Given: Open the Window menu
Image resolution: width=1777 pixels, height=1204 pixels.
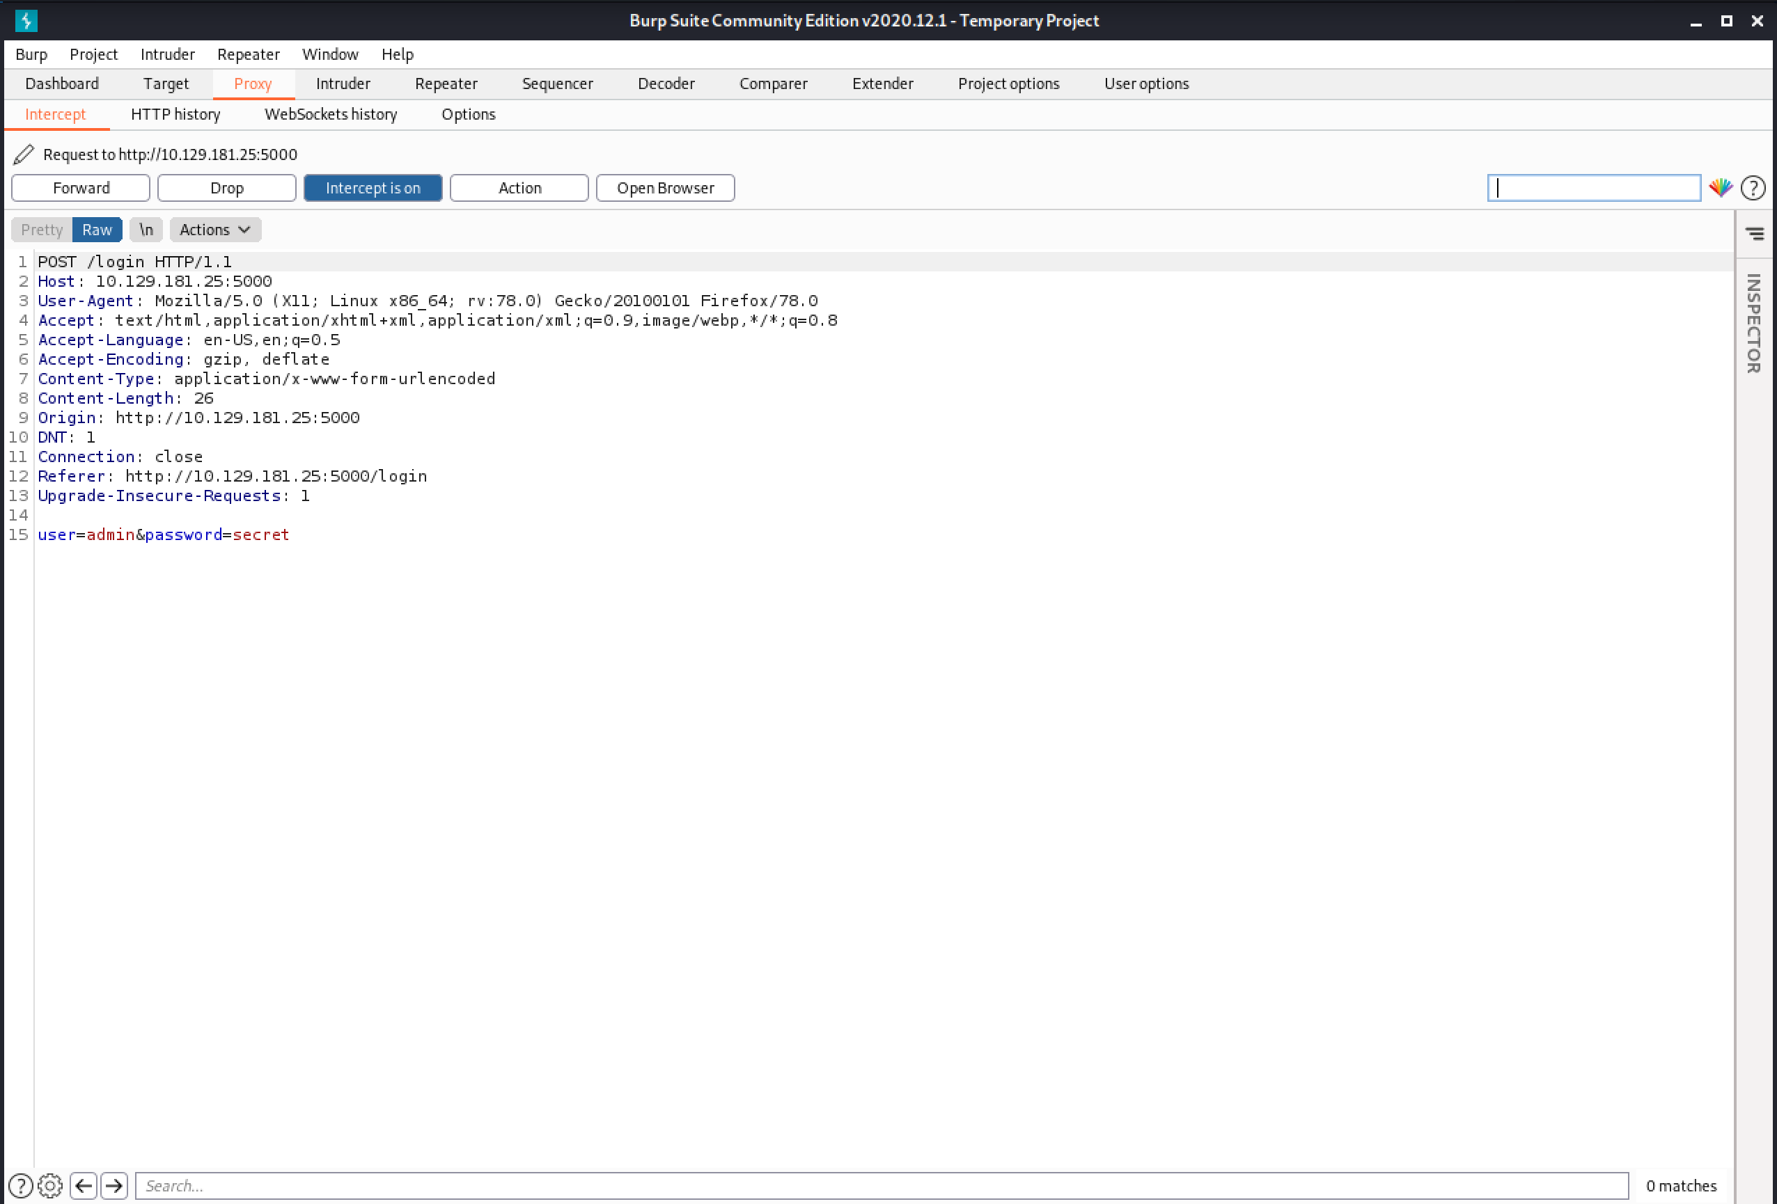Looking at the screenshot, I should [x=329, y=54].
